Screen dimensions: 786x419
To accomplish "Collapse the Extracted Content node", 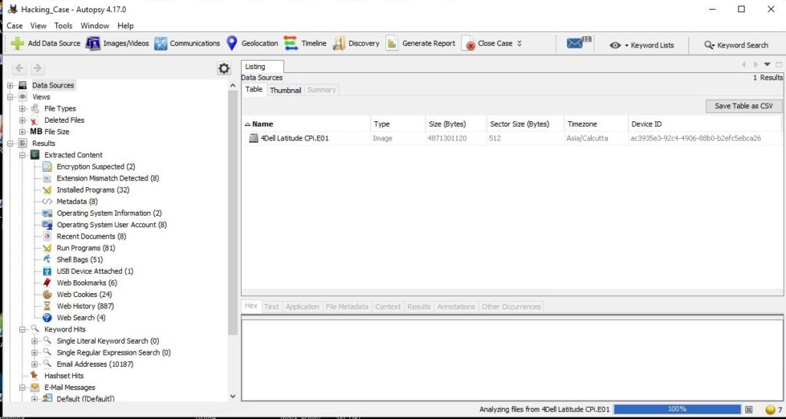I will click(22, 155).
